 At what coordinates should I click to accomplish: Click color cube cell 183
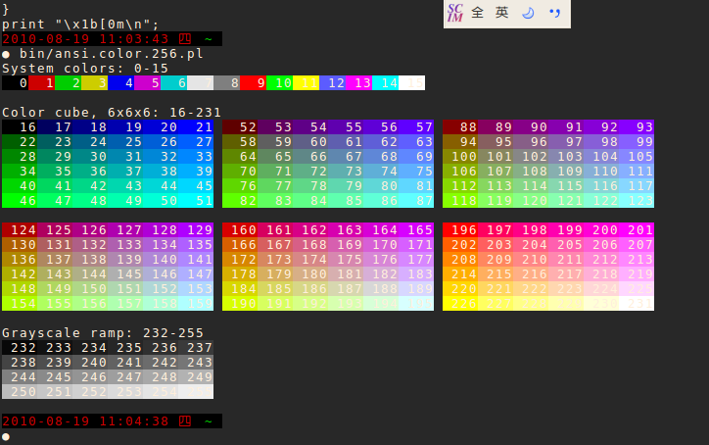[416, 273]
